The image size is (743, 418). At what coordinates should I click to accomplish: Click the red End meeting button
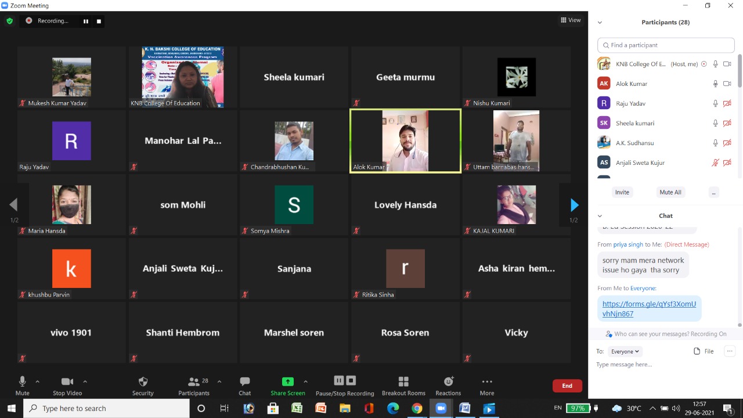click(x=567, y=385)
